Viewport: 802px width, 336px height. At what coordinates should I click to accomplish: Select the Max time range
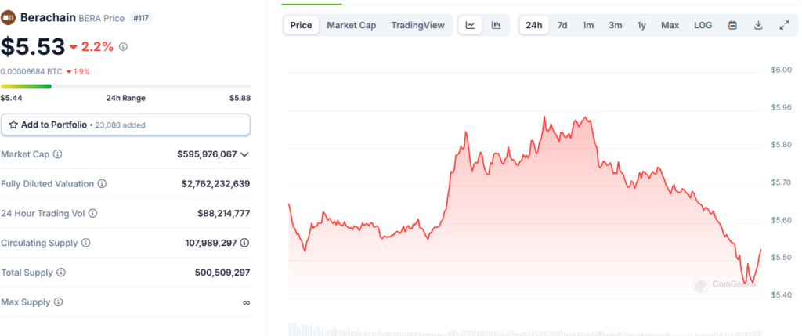tap(670, 25)
